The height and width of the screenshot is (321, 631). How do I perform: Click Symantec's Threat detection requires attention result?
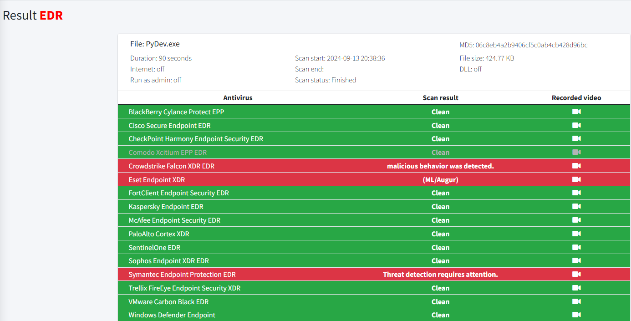click(x=440, y=275)
